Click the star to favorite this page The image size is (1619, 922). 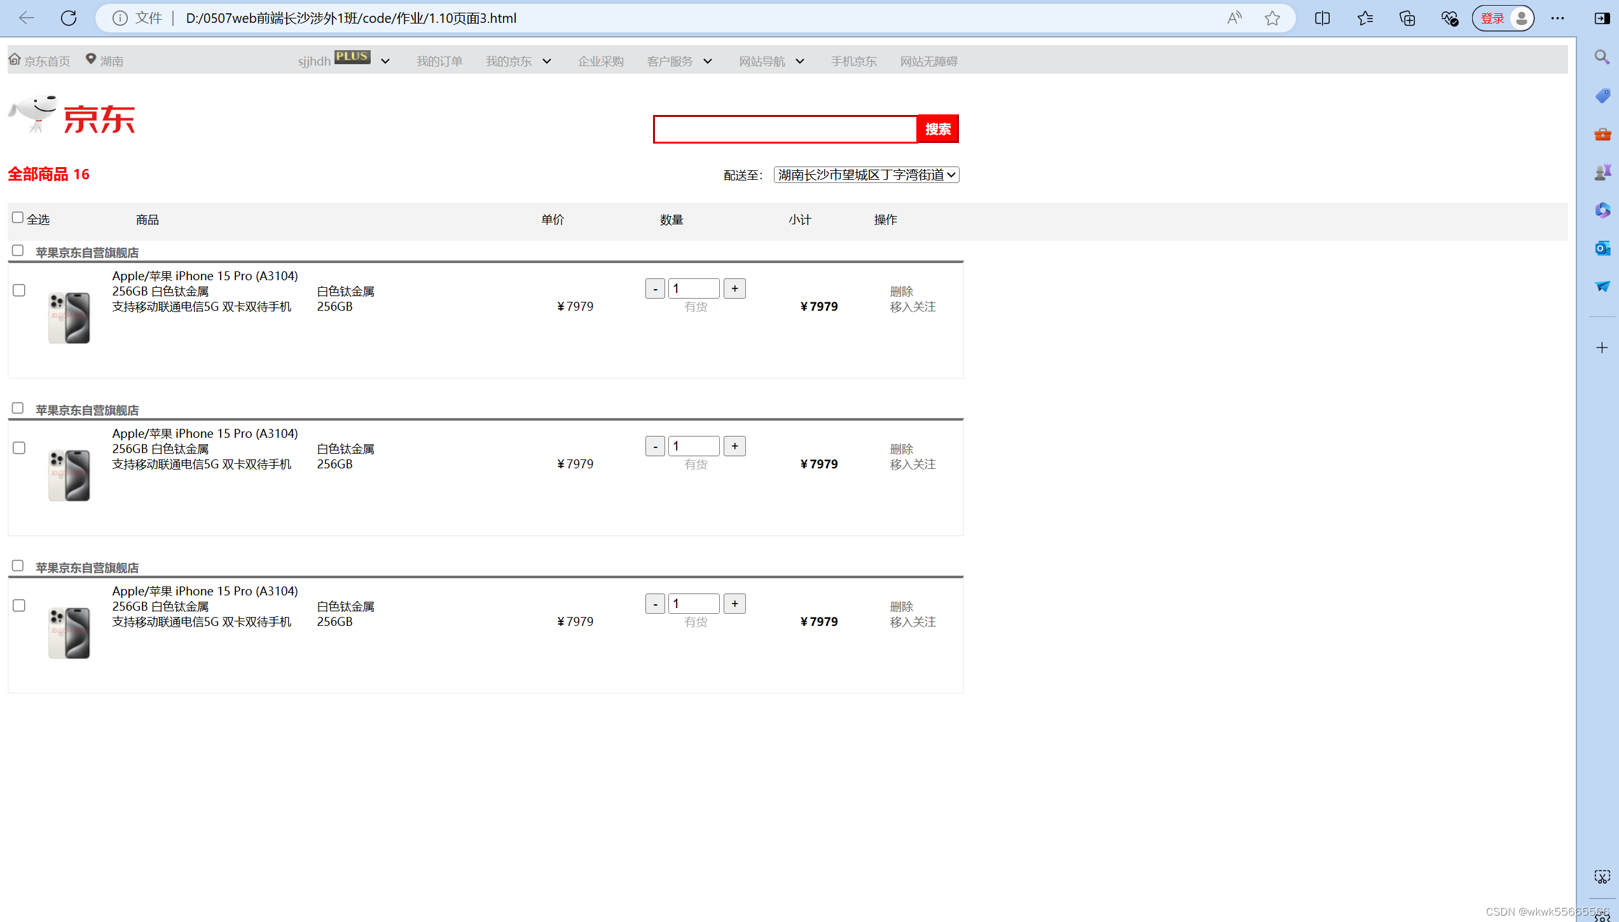click(1272, 18)
